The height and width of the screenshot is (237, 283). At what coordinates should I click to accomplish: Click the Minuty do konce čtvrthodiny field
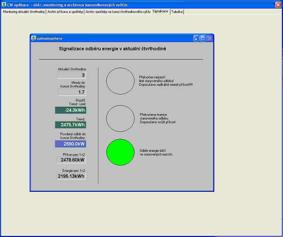(72, 92)
